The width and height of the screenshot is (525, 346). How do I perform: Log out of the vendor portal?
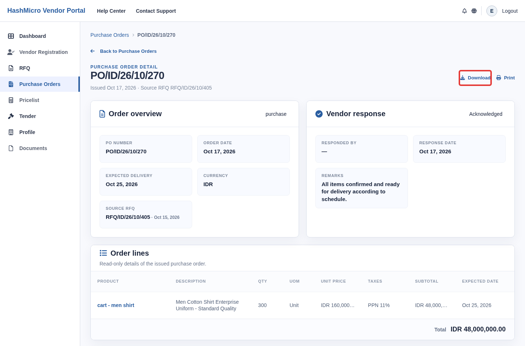click(x=510, y=11)
